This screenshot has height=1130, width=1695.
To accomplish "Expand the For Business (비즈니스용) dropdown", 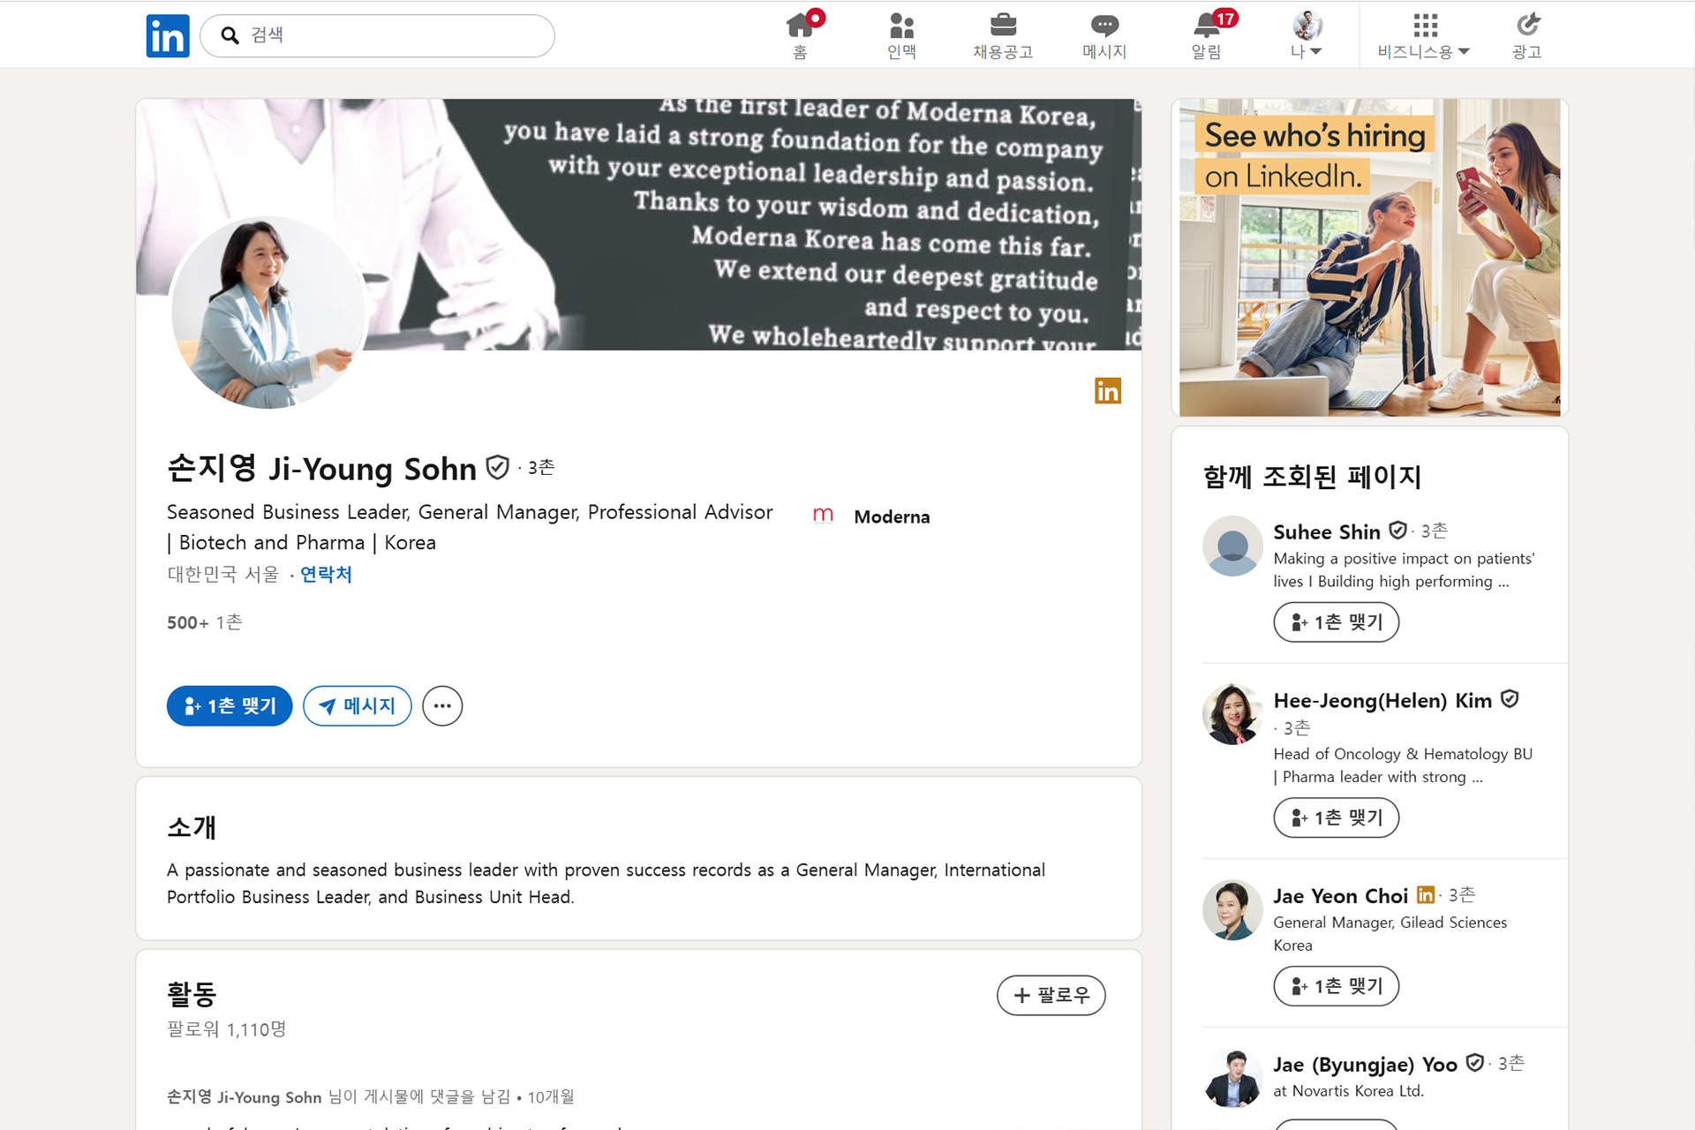I will (x=1423, y=35).
